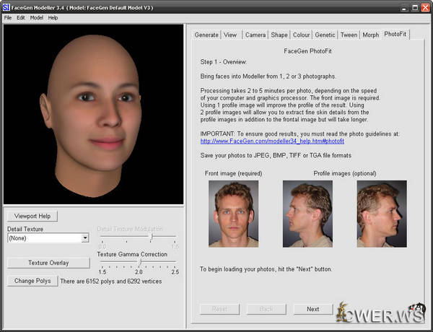Open the Model menu

coord(36,17)
